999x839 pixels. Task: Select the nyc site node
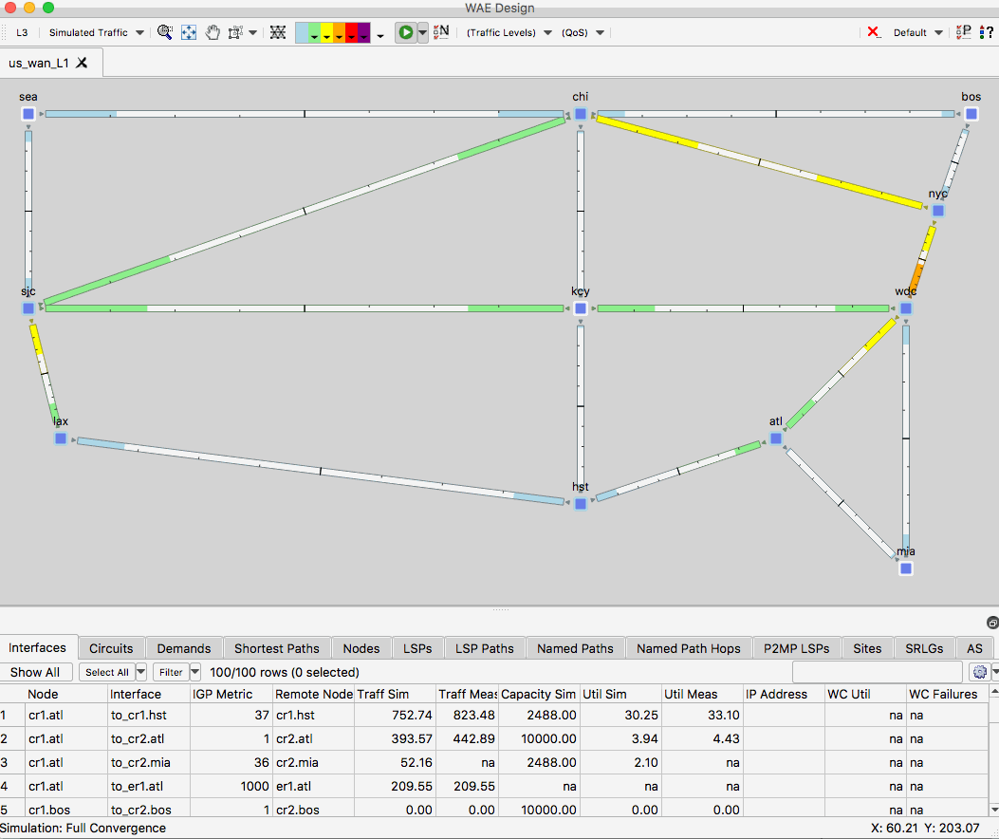tap(938, 211)
